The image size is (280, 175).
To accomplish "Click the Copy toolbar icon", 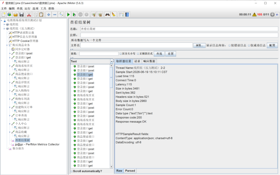I will click(35, 14).
